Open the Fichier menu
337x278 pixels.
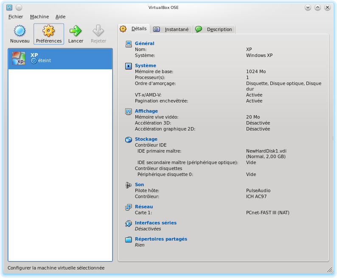click(x=16, y=17)
